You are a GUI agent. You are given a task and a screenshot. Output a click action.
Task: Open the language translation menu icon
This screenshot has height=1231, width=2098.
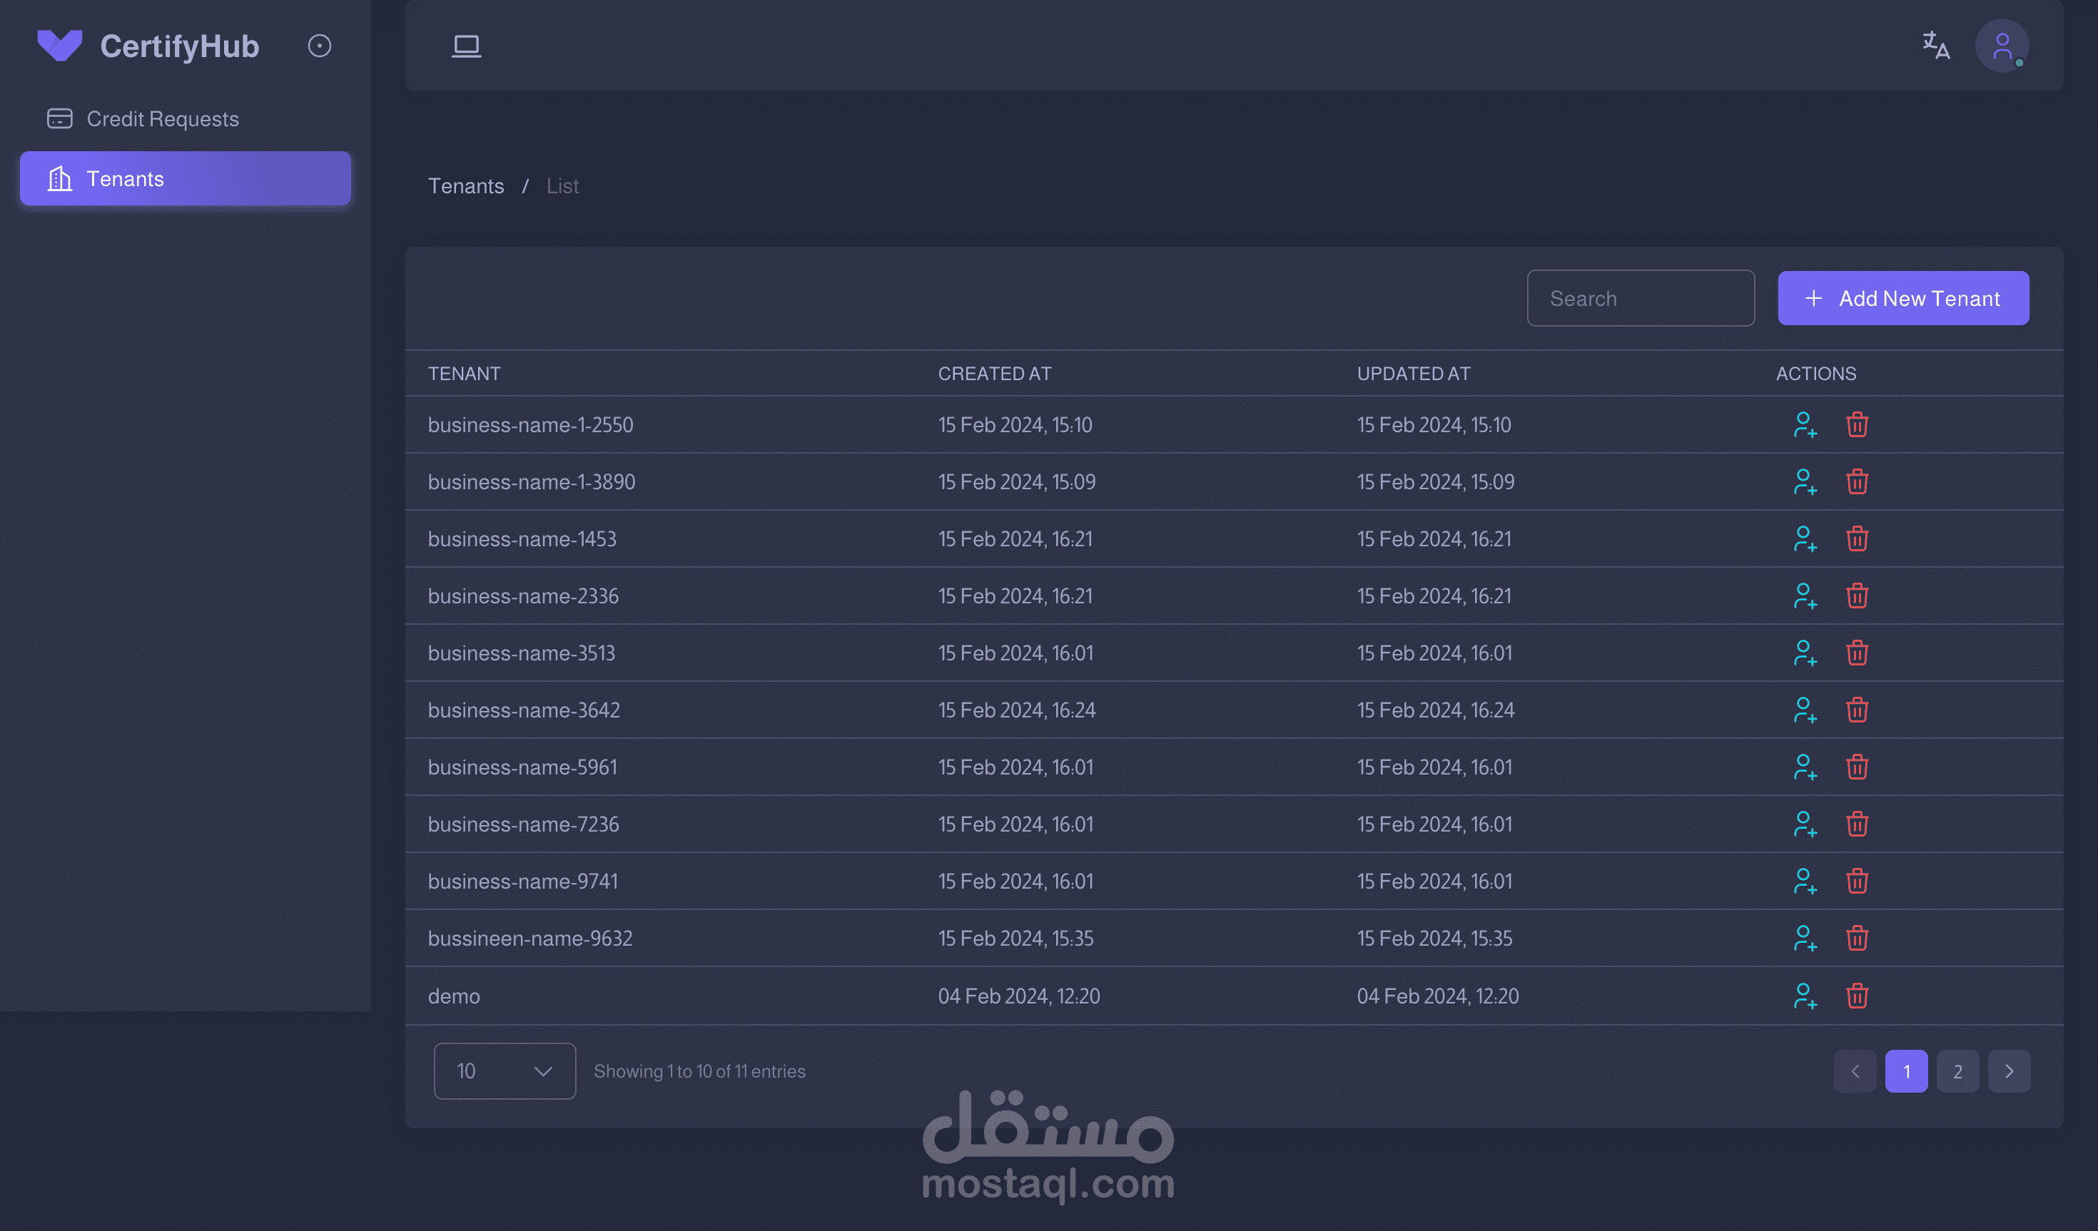click(x=1935, y=45)
